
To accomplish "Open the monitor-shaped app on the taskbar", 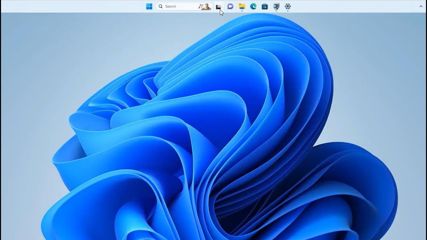I will 276,6.
